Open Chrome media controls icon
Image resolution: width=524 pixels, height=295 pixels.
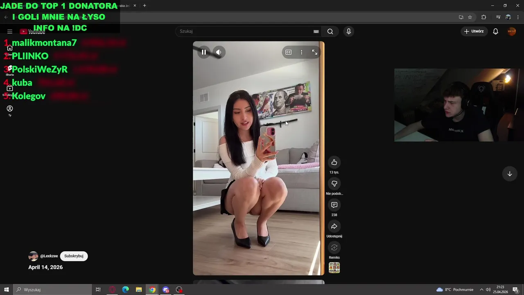pos(498,17)
